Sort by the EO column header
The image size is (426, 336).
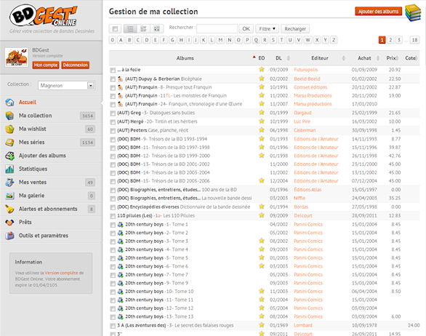pyautogui.click(x=262, y=58)
